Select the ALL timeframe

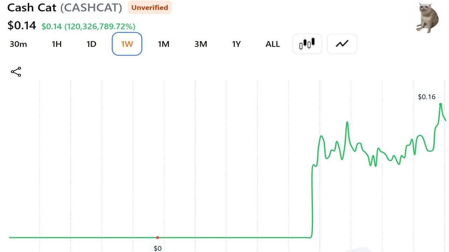273,44
